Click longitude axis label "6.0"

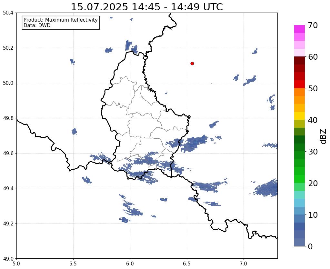pyautogui.click(x=130, y=264)
